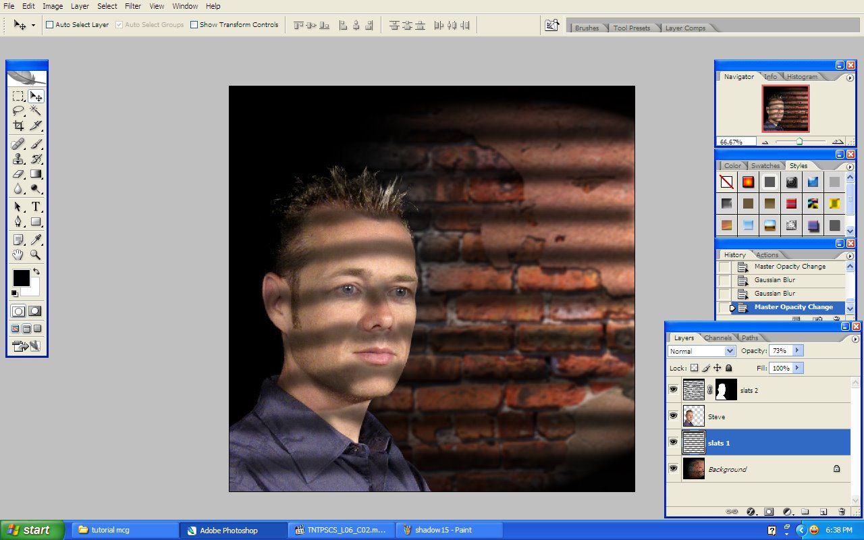864x540 pixels.
Task: Select the Lasso tool
Action: click(19, 111)
